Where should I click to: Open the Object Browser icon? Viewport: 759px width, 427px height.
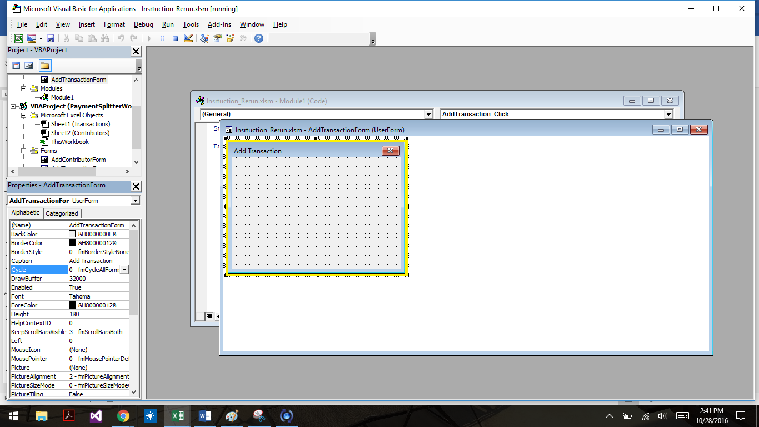[230, 38]
